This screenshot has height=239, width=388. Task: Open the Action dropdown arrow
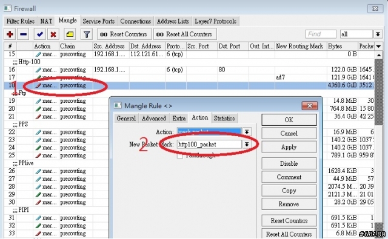247,132
